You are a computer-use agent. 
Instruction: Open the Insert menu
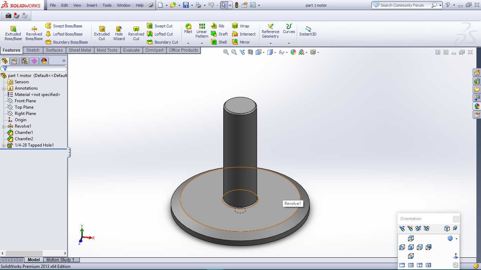92,5
